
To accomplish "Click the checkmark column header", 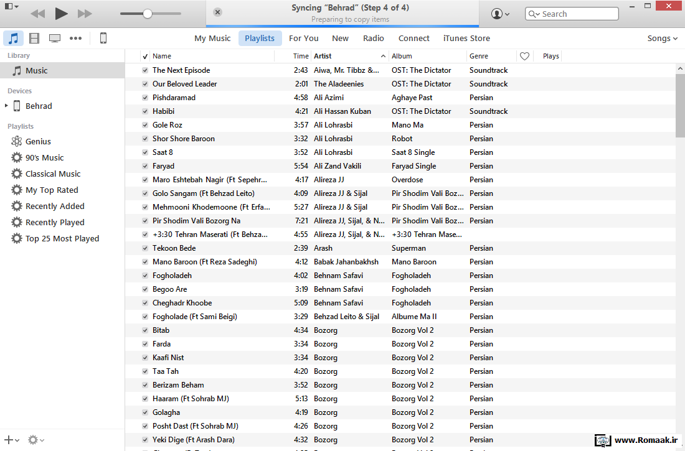I will (x=145, y=56).
